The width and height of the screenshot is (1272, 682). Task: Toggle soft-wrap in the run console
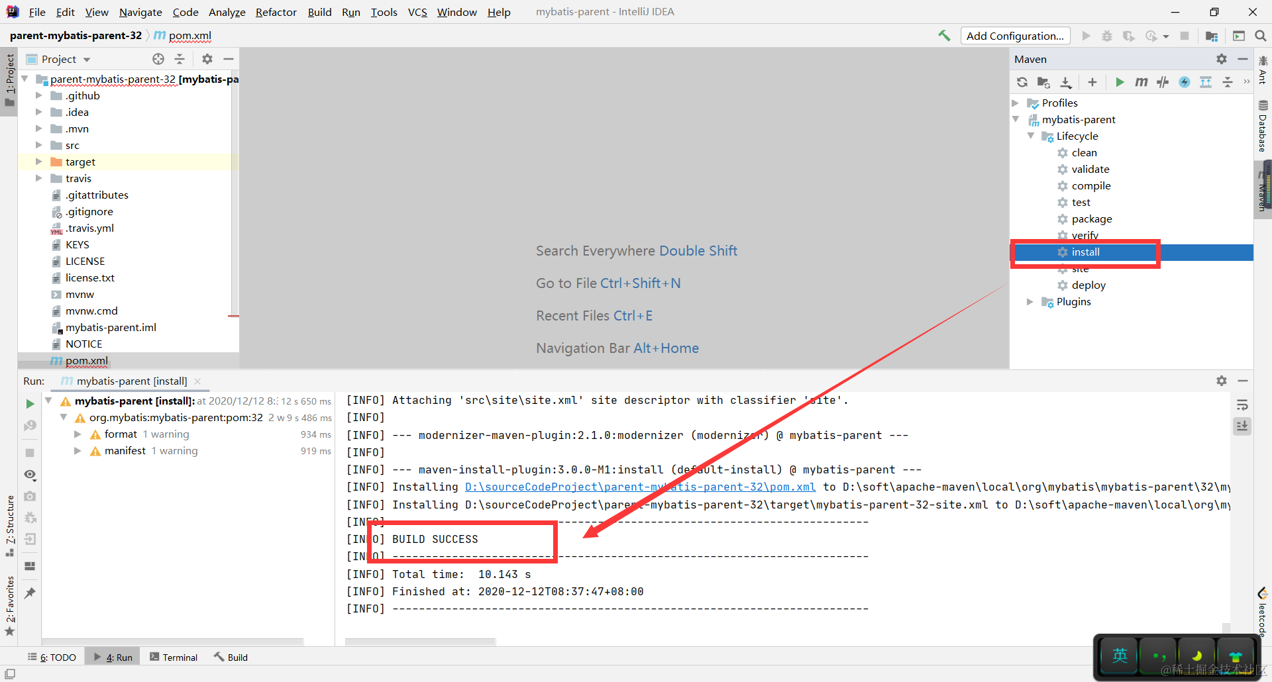(x=1242, y=405)
